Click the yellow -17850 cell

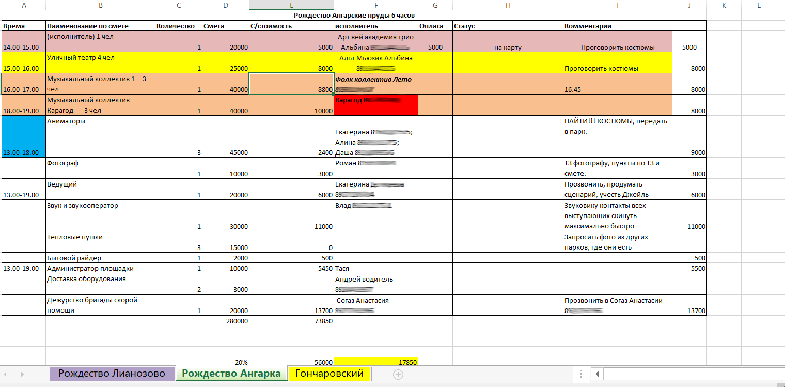(375, 362)
